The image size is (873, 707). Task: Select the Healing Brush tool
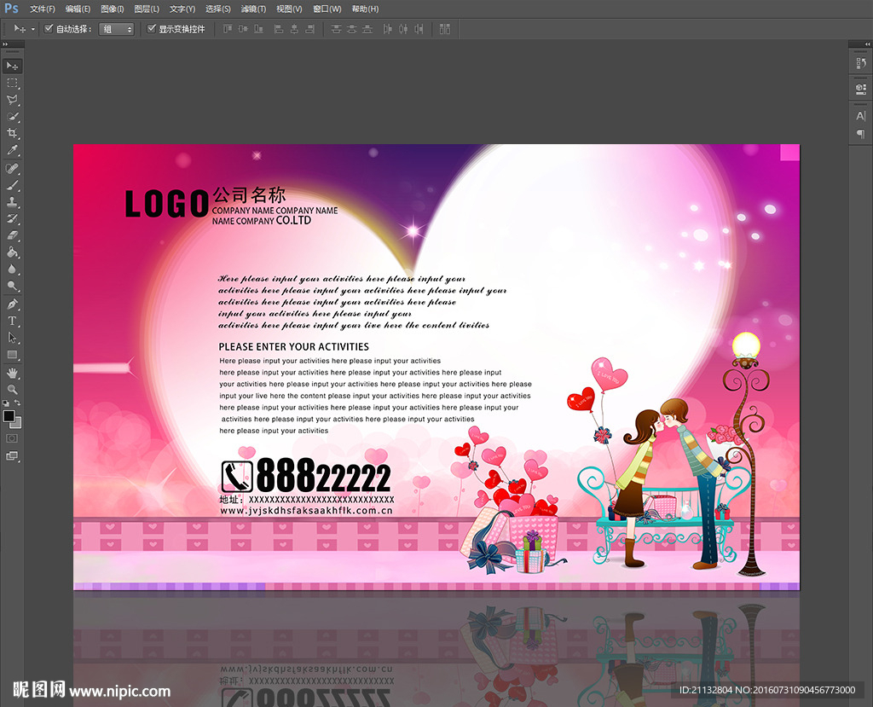12,168
